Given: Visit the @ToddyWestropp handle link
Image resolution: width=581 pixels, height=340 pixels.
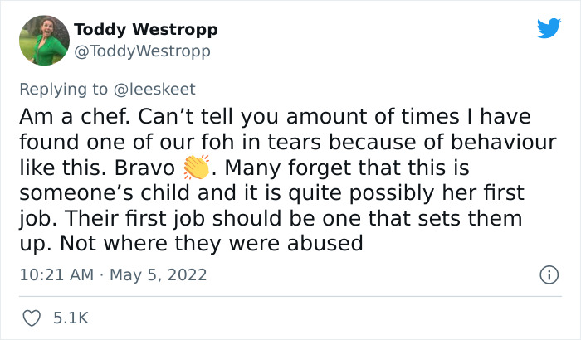Looking at the screenshot, I should [x=142, y=51].
